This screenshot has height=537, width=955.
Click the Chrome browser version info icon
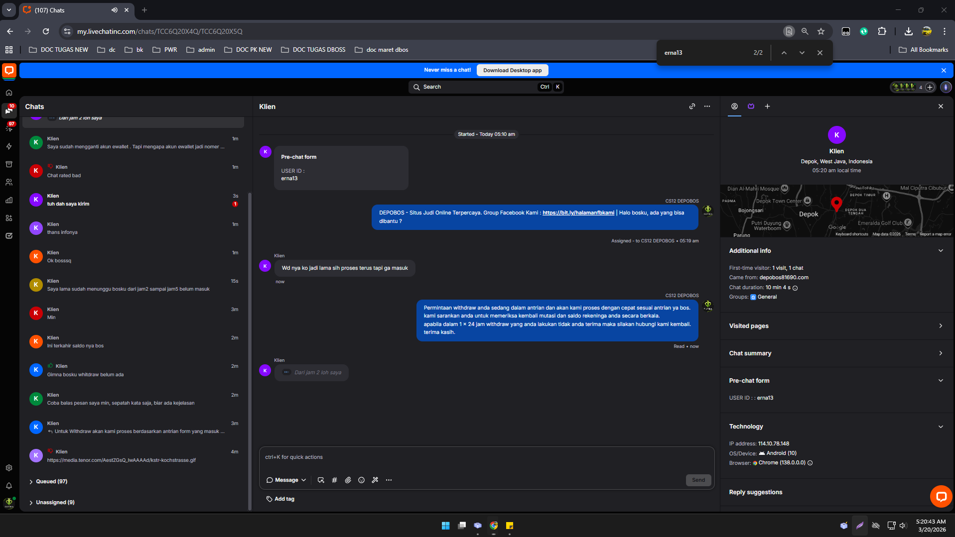point(810,463)
